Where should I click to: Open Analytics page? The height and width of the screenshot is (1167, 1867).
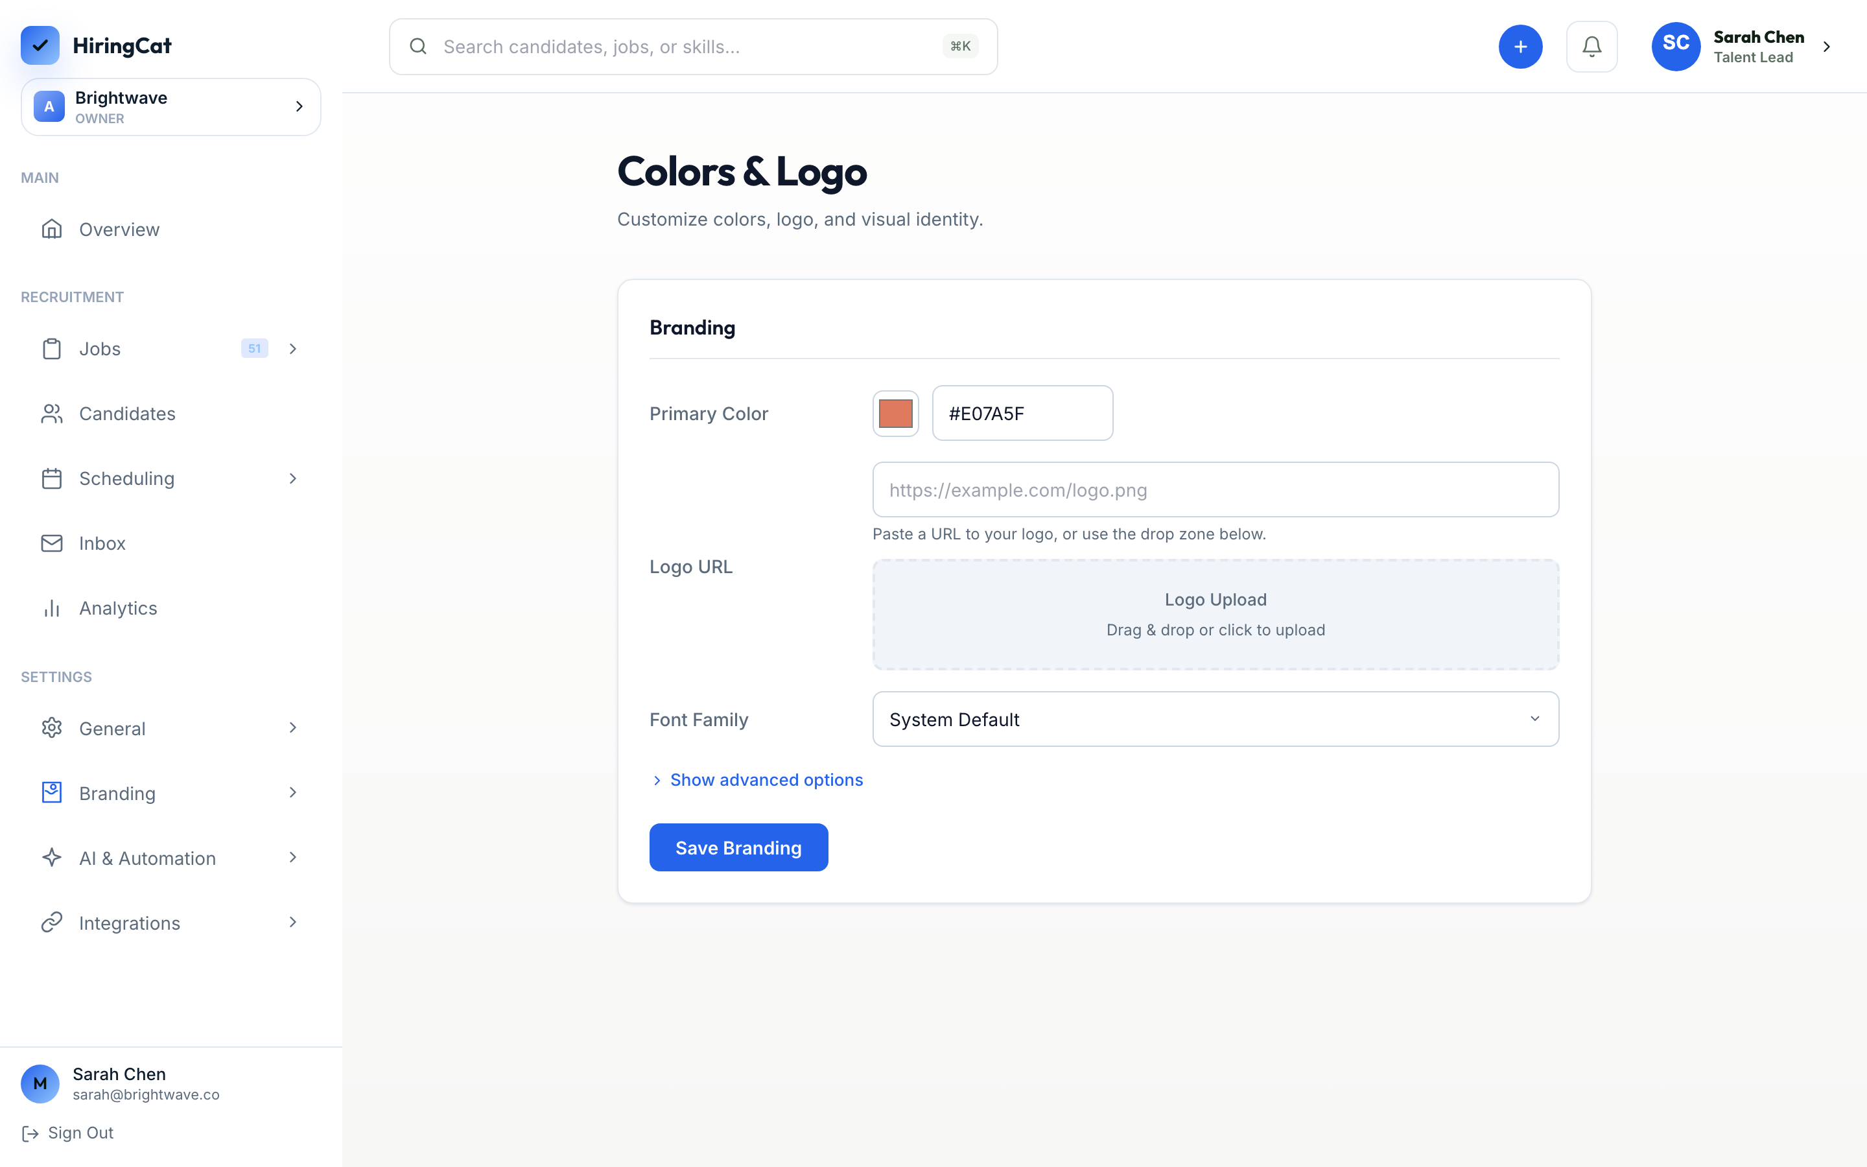coord(170,608)
